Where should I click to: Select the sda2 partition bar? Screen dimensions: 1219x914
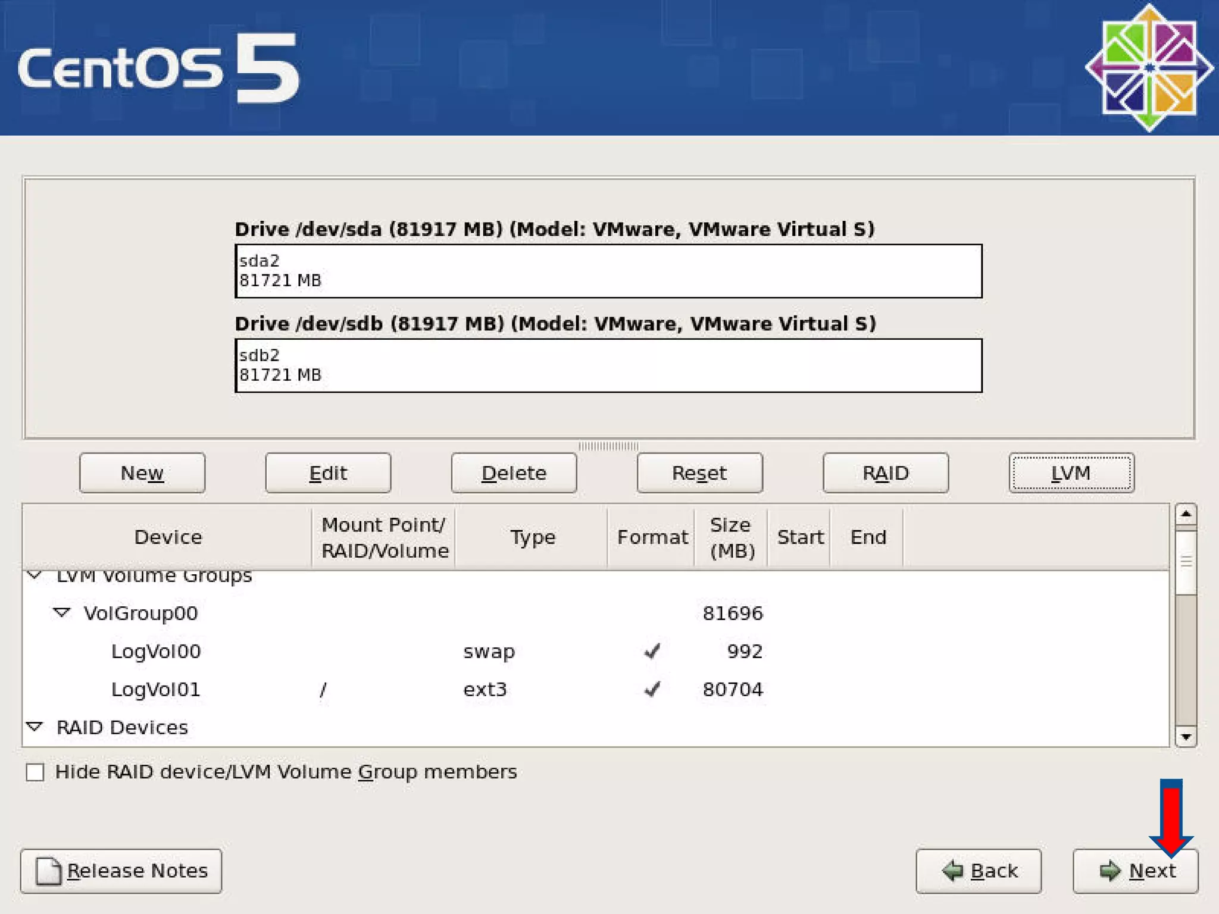click(x=608, y=271)
